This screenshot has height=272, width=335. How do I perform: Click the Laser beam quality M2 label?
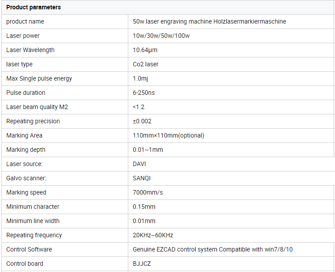click(x=37, y=107)
